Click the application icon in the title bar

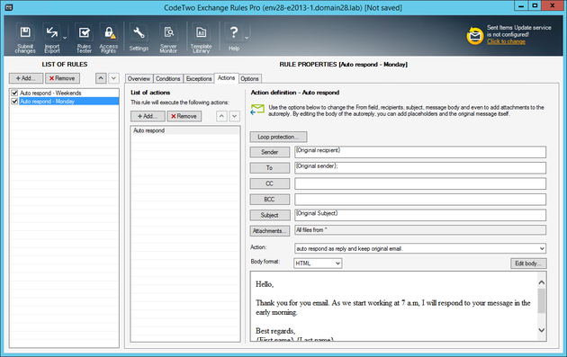pos(9,7)
